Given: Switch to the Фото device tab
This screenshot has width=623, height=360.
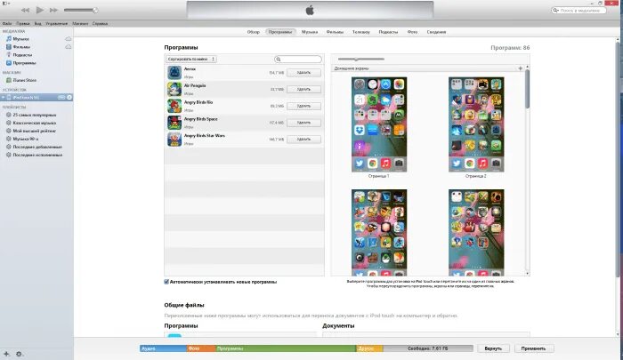Looking at the screenshot, I should 412,32.
